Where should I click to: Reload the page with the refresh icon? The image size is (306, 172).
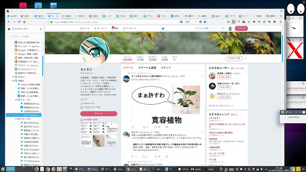tap(19, 22)
